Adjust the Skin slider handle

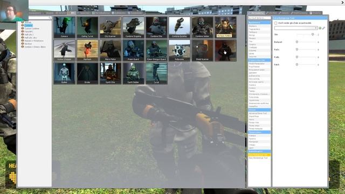313,34
